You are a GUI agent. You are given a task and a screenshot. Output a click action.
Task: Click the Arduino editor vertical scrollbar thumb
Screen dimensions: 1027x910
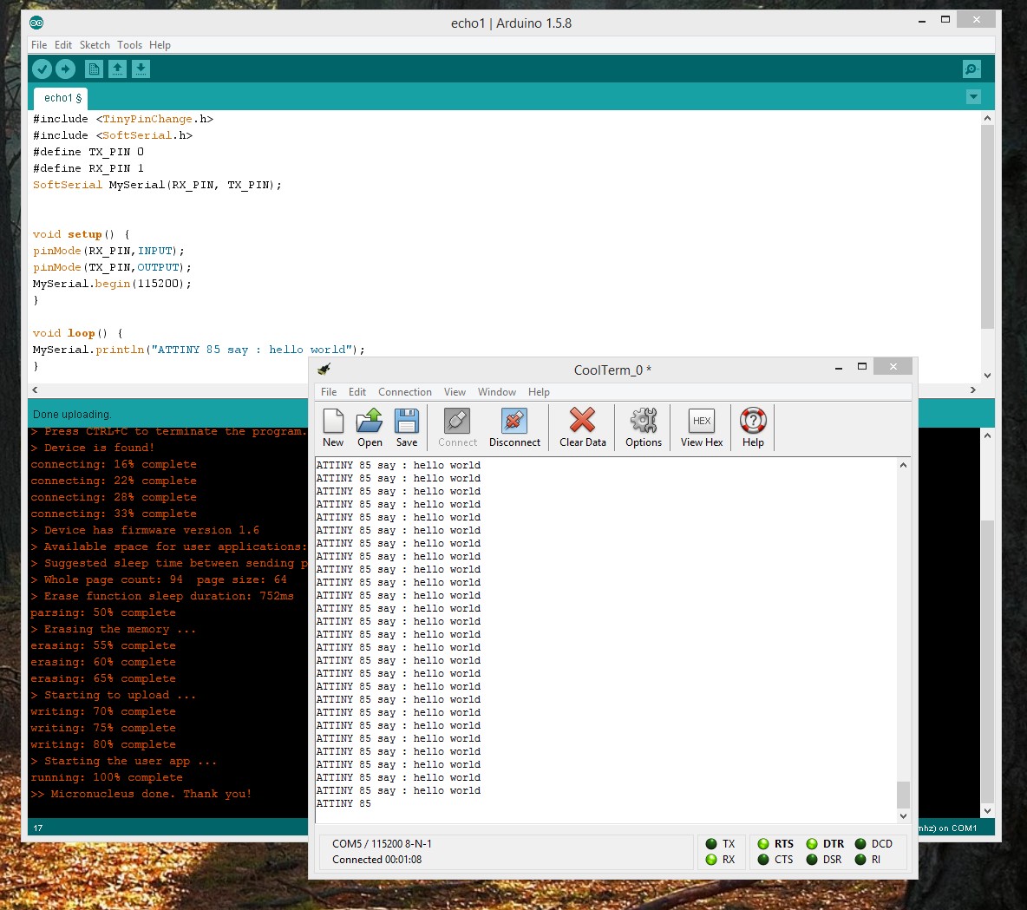point(987,226)
